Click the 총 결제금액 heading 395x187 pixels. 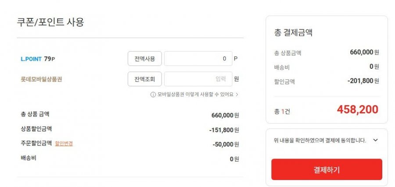293,33
